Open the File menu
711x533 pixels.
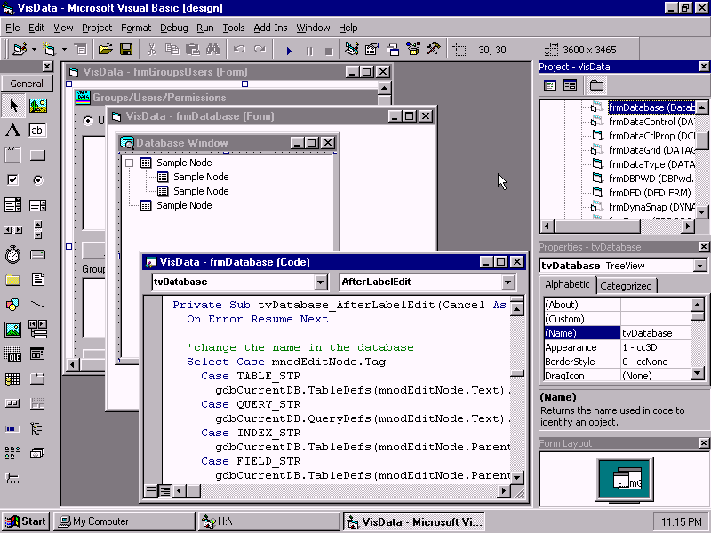pos(12,28)
